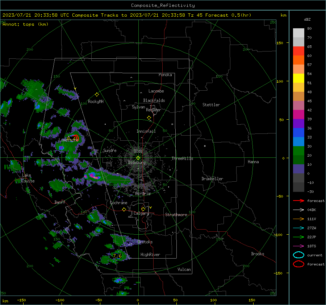The image size is (326, 305).
Task: Click the orange 111V arrow in legend
Action: [x=298, y=219]
